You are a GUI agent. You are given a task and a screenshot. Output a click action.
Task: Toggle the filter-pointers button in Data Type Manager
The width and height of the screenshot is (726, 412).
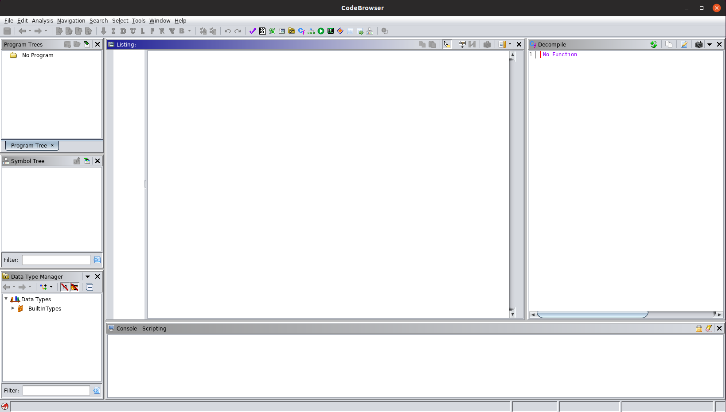pyautogui.click(x=74, y=287)
